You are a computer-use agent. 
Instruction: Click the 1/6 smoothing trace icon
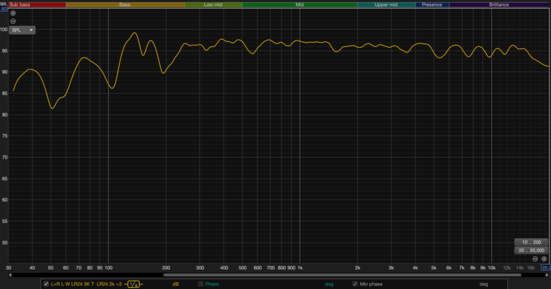coord(134,284)
